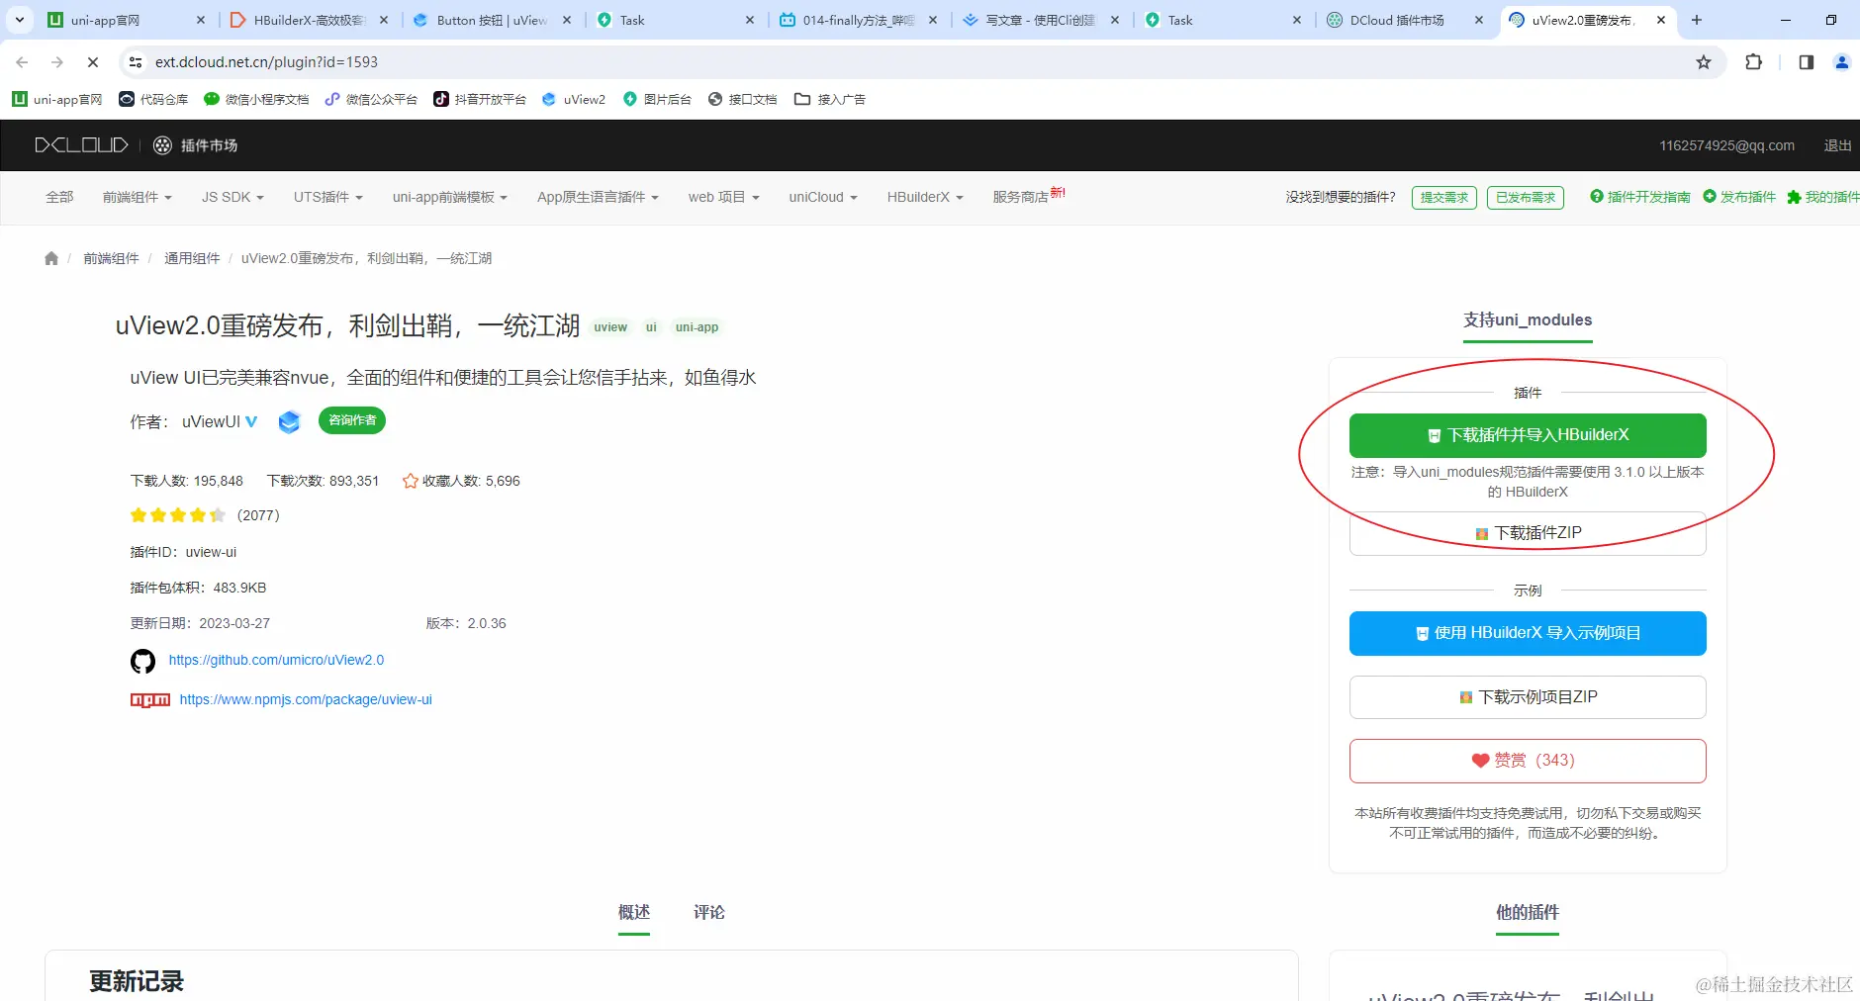The height and width of the screenshot is (1001, 1860).
Task: Click the favorite star next to 收藏人数
Action: pyautogui.click(x=410, y=481)
